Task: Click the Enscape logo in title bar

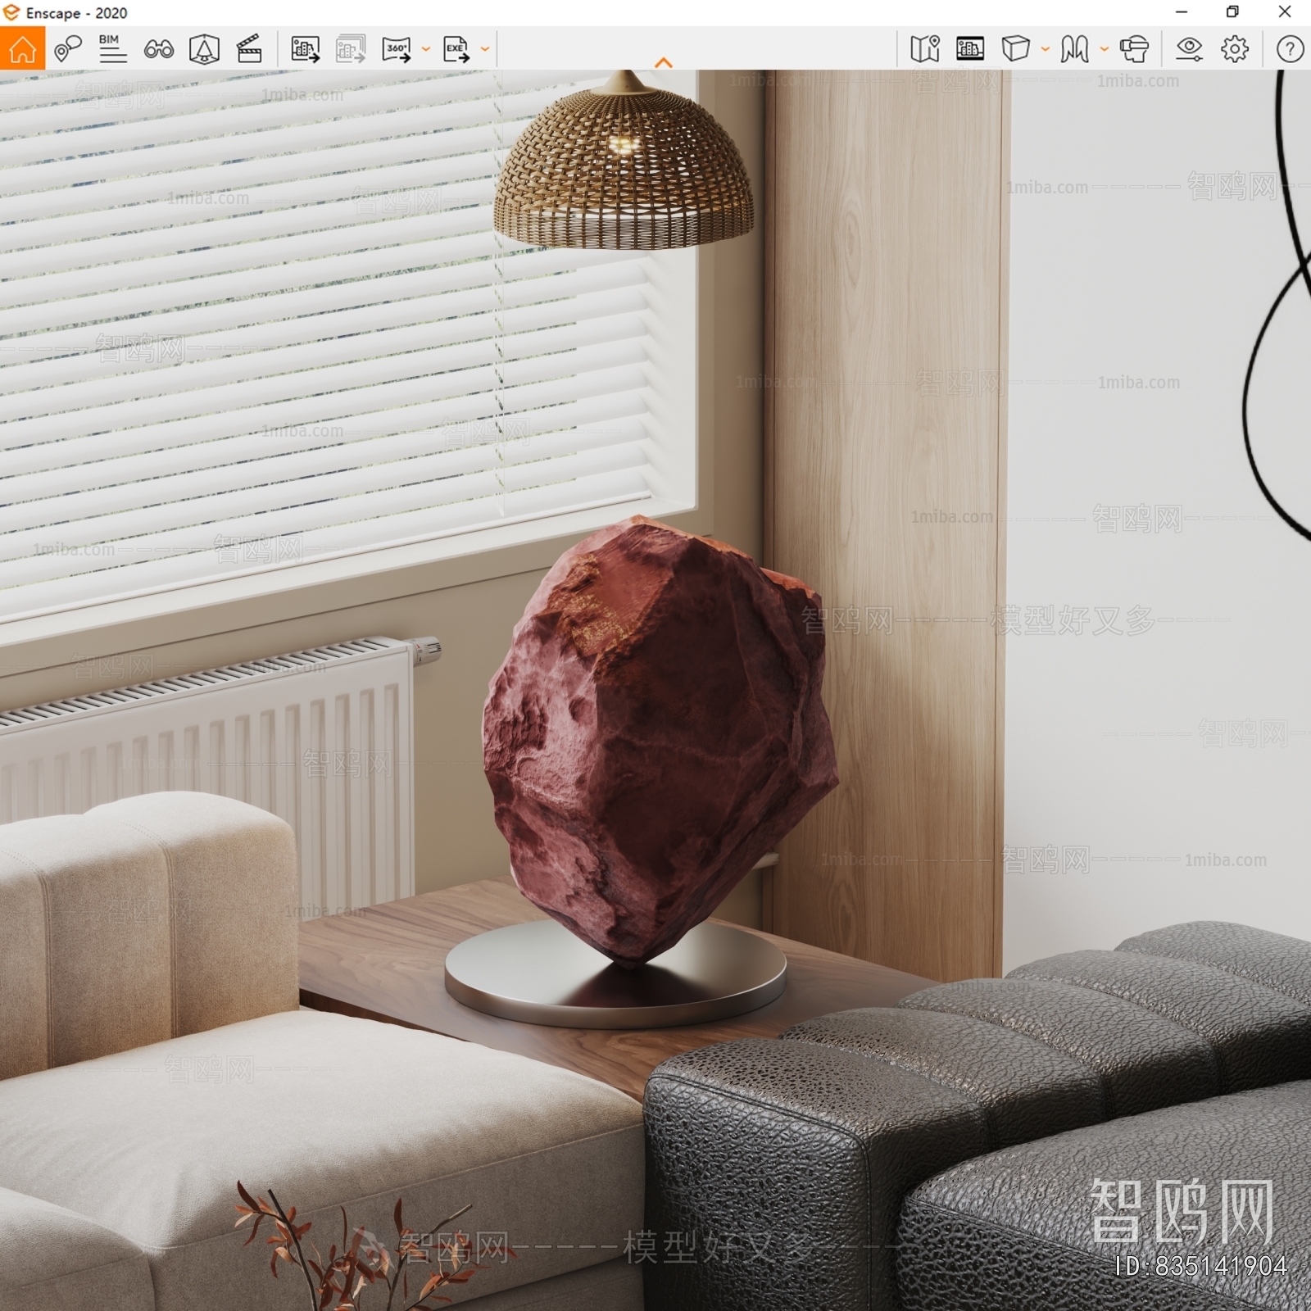Action: [11, 12]
